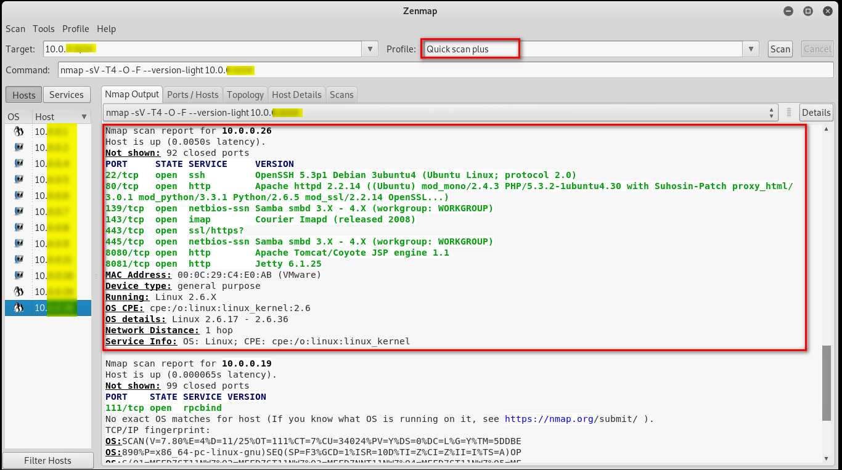Open the Help menu
The image size is (842, 470).
106,29
